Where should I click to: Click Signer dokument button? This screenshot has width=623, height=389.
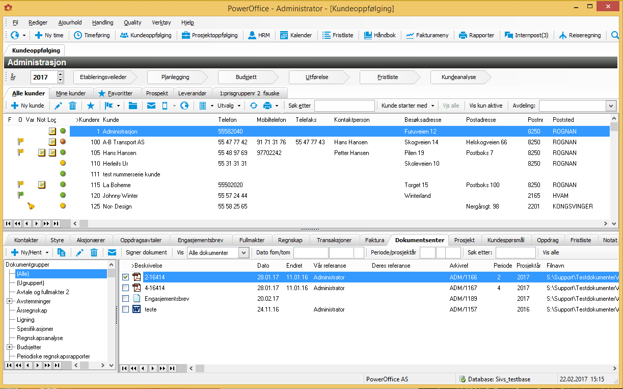(x=146, y=252)
